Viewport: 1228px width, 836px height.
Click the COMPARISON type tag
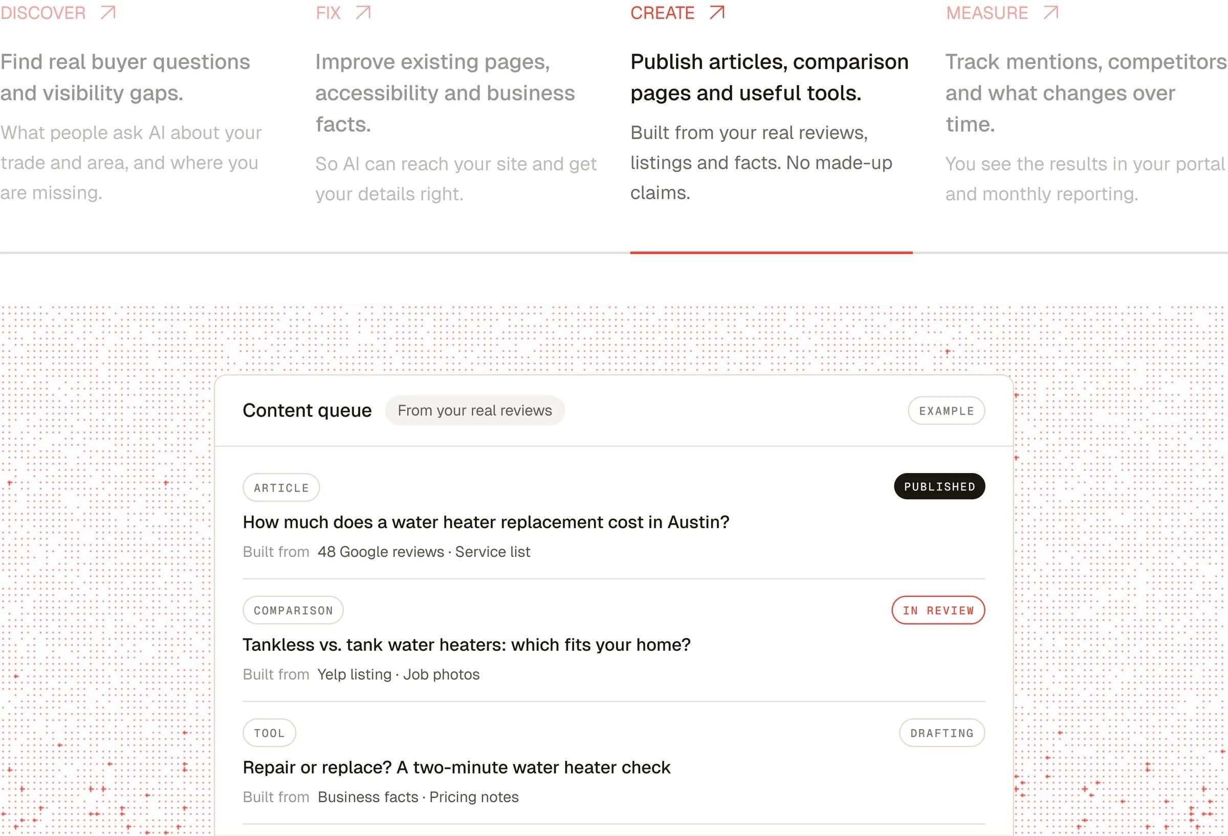tap(293, 610)
